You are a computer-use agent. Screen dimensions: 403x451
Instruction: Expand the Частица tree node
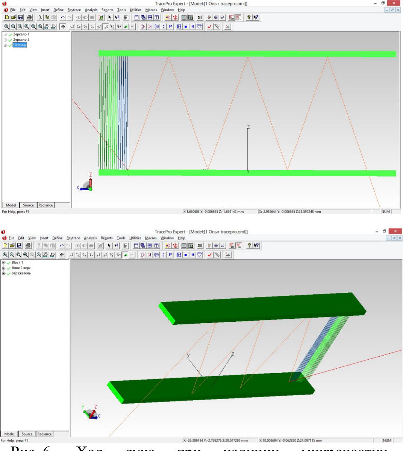coord(5,45)
